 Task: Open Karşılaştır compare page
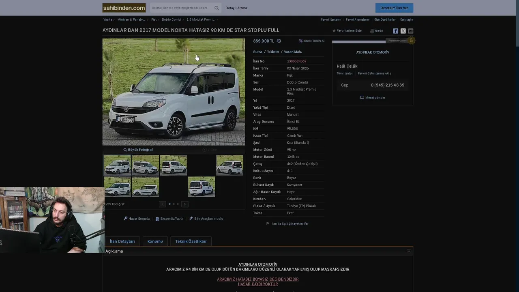click(x=407, y=19)
